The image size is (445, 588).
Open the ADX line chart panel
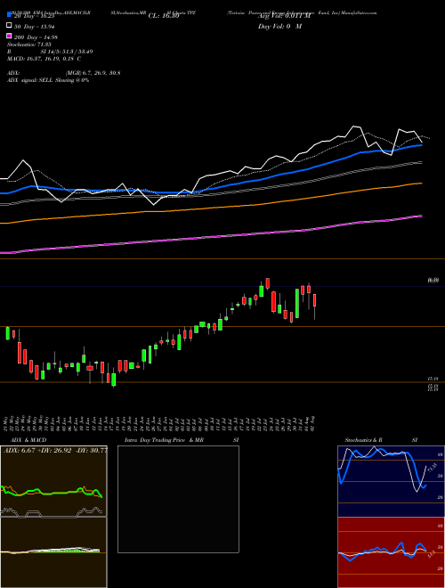coord(53,481)
